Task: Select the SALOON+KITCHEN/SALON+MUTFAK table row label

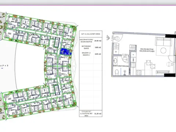Action: point(86,41)
